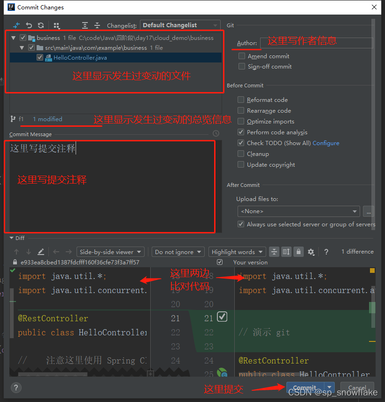Close the Commit Changes dialog
The height and width of the screenshot is (402, 385).
[x=374, y=7]
